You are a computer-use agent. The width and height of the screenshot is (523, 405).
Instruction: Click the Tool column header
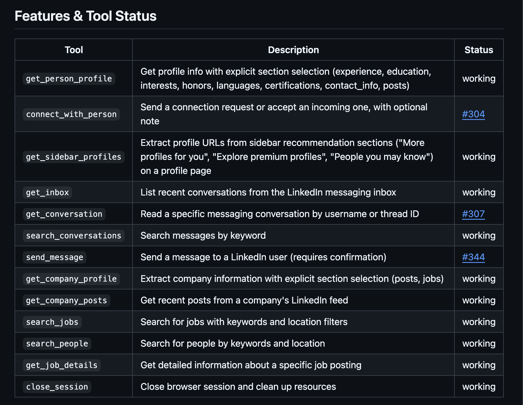pos(74,50)
